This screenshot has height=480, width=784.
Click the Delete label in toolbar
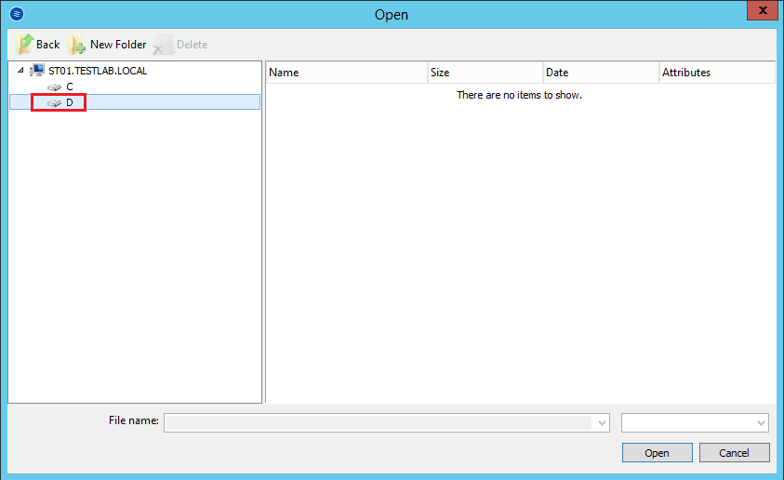click(x=192, y=45)
